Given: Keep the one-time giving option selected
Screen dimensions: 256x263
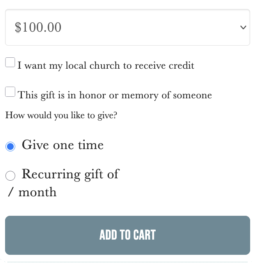Looking at the screenshot, I should pyautogui.click(x=11, y=147).
